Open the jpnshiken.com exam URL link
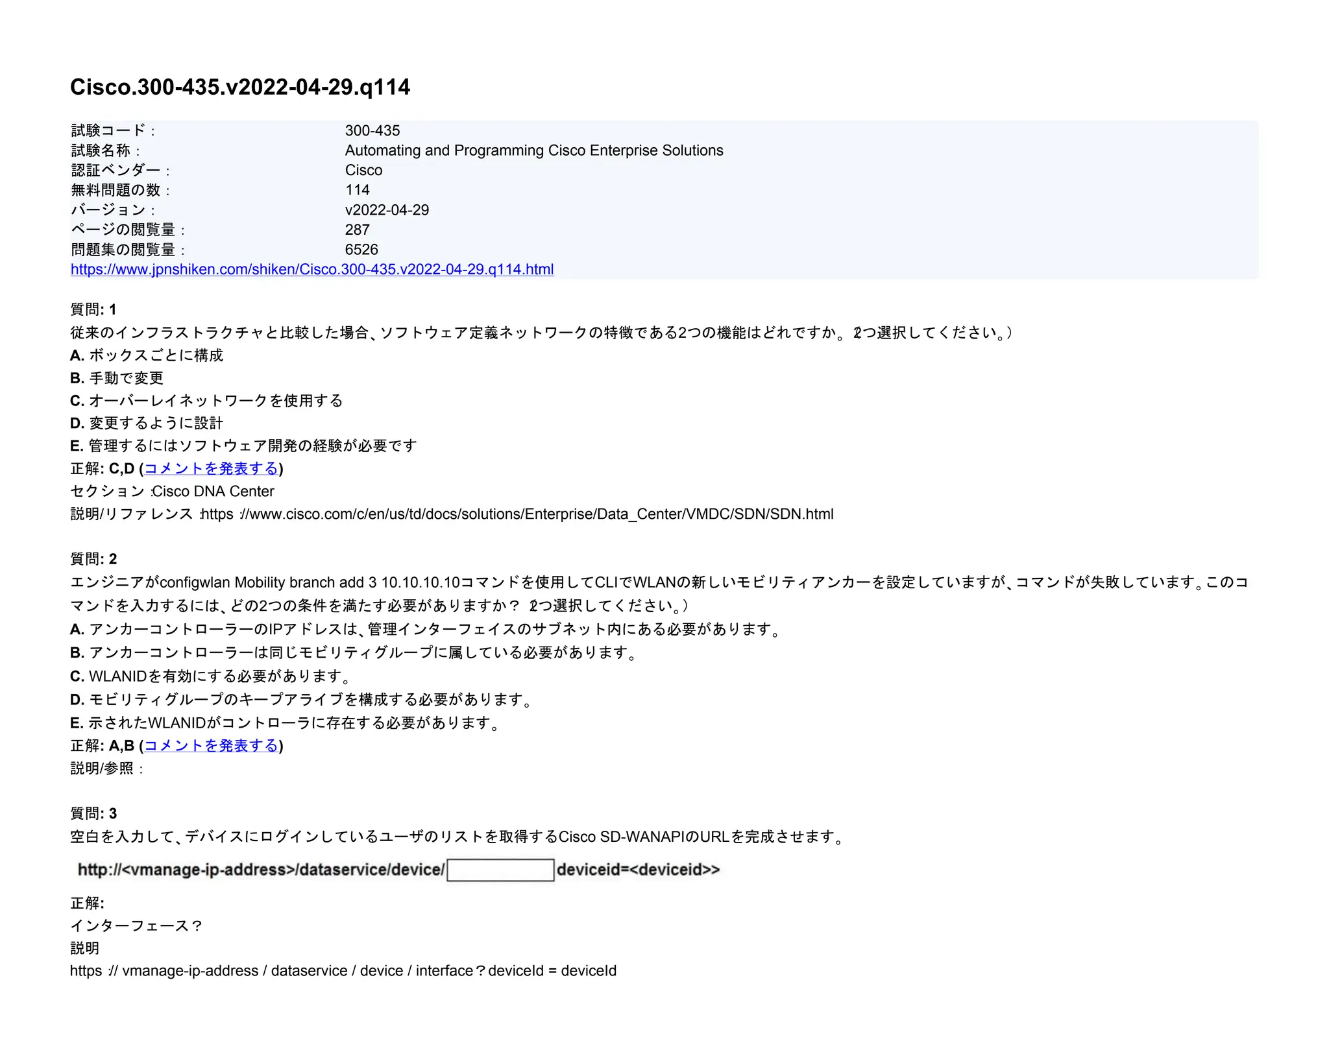 pos(311,269)
